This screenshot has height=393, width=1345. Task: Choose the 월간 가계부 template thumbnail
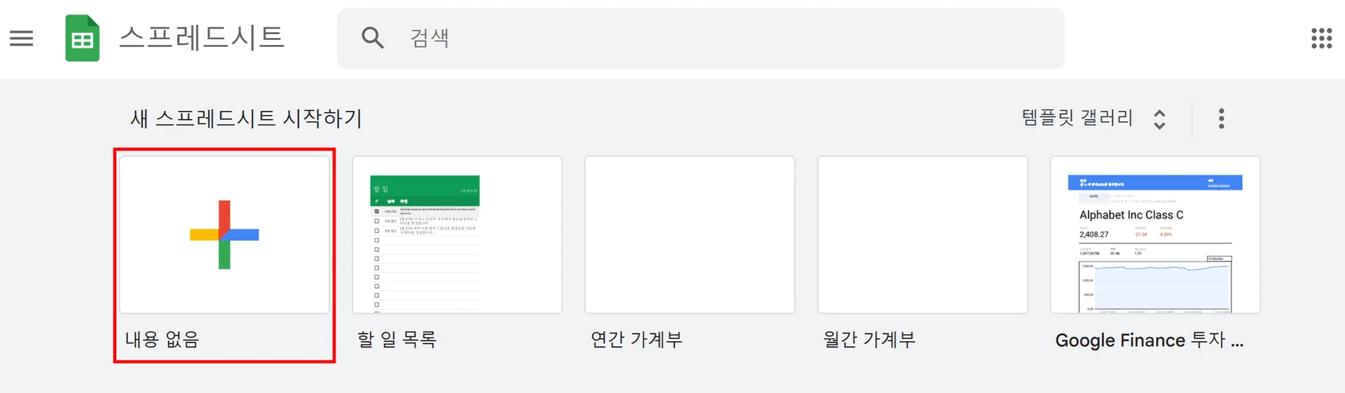coord(922,235)
